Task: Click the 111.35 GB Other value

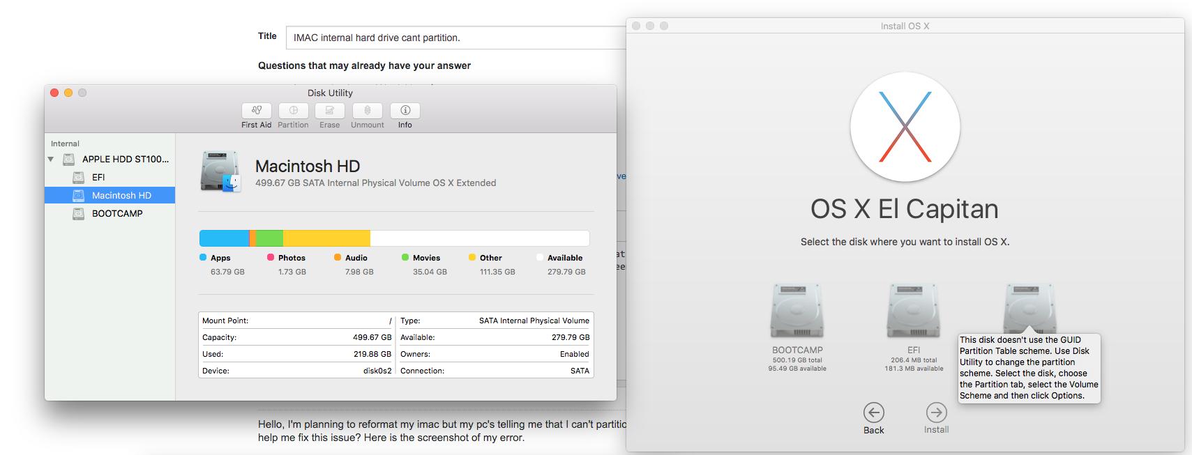Action: click(x=497, y=272)
